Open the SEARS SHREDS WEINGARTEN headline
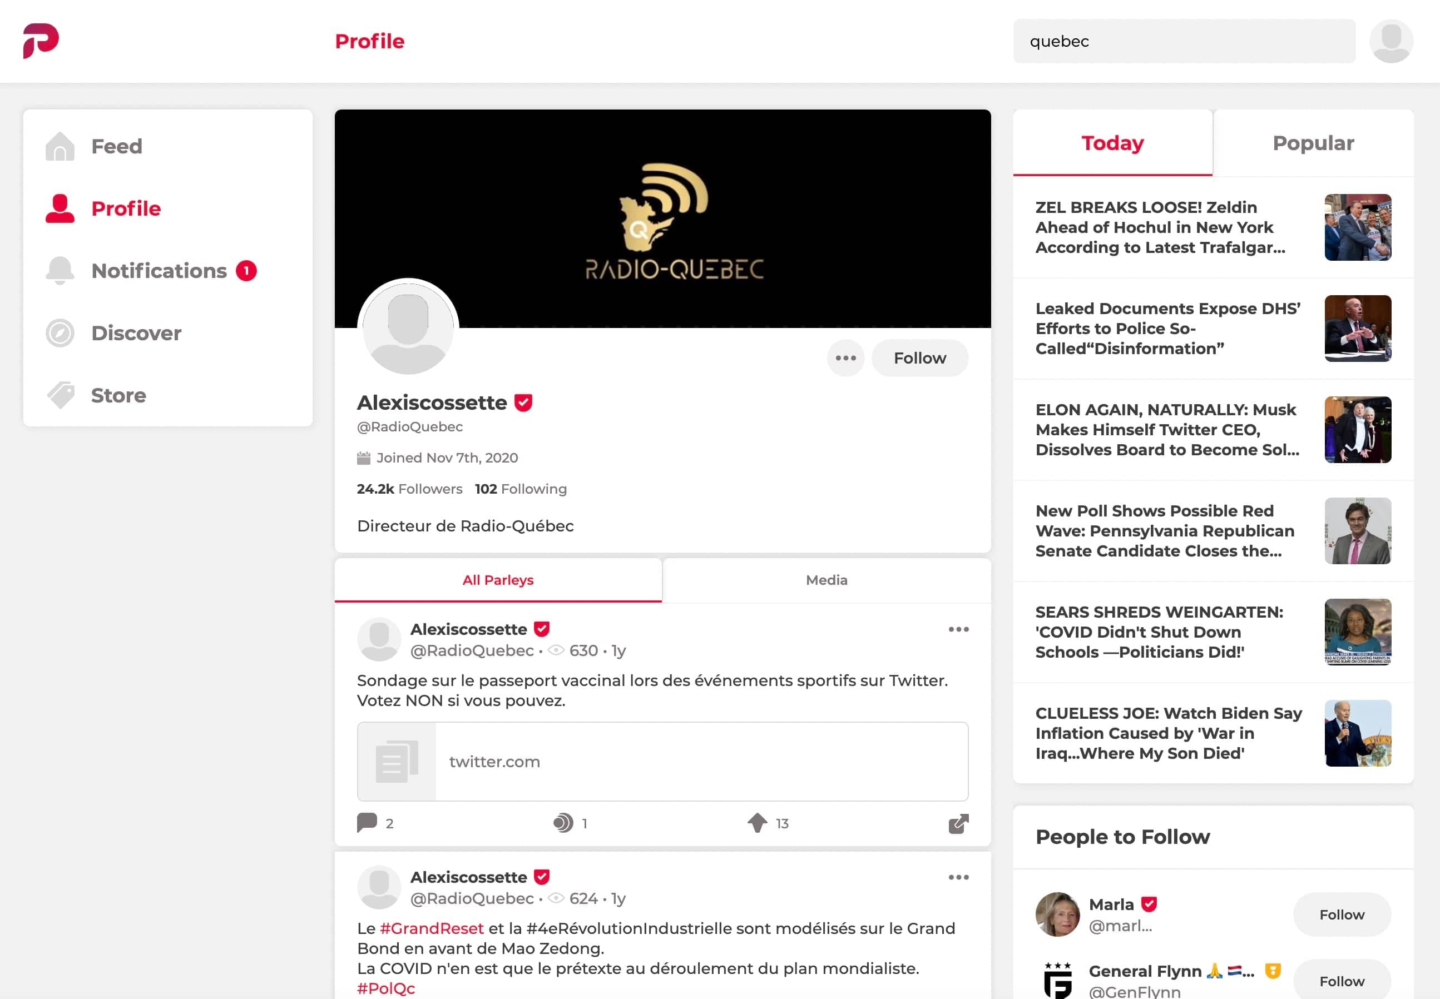 (1159, 632)
